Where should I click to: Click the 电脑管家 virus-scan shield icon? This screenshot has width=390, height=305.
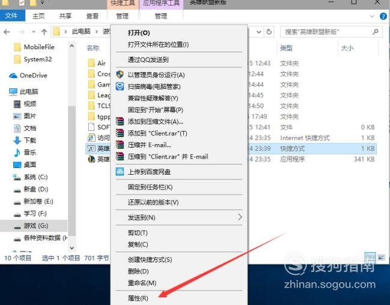click(120, 86)
